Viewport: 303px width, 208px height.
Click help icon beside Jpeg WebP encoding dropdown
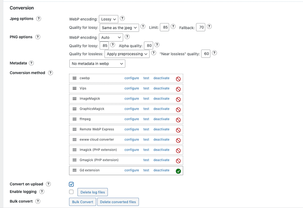[x=122, y=18]
